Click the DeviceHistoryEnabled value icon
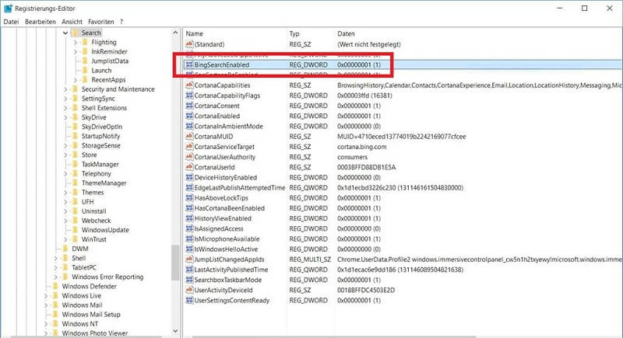 coord(189,177)
